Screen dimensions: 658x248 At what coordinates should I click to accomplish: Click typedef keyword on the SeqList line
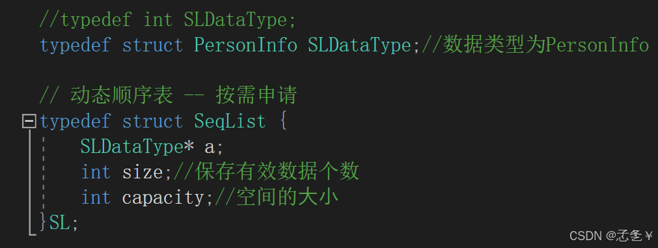pyautogui.click(x=75, y=122)
